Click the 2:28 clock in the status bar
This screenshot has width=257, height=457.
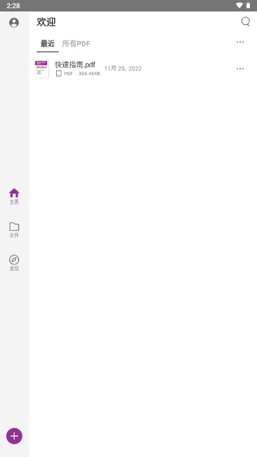pos(13,6)
